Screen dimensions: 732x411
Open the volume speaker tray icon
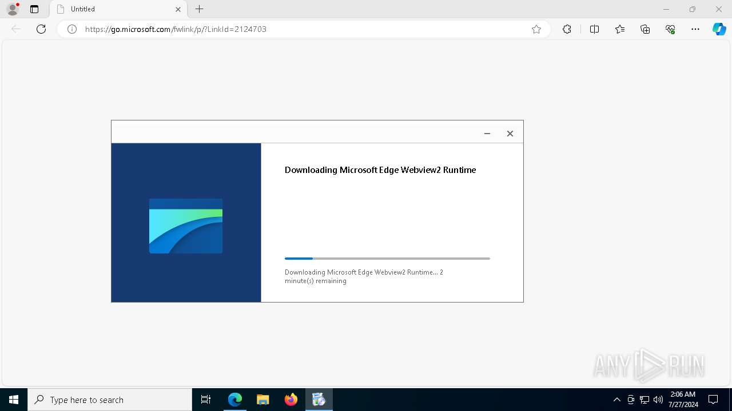658,400
